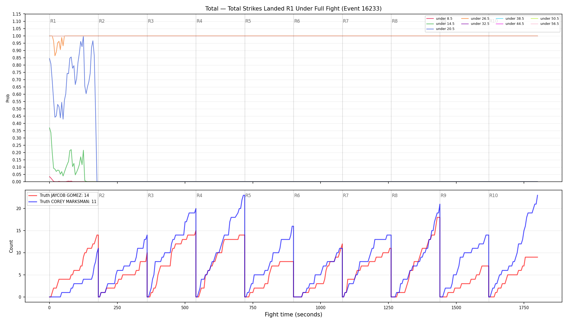
Task: Click the 'under 26.5' legend label
Action: point(480,19)
